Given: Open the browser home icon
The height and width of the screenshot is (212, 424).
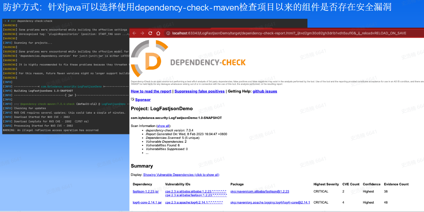Looking at the screenshot, I should pyautogui.click(x=158, y=33).
